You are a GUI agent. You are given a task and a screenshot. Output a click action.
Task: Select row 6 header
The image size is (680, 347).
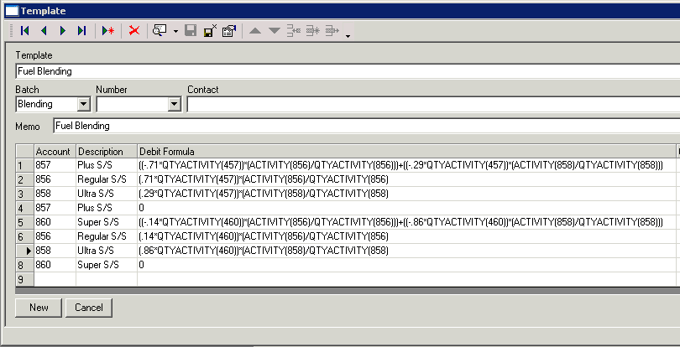click(24, 237)
